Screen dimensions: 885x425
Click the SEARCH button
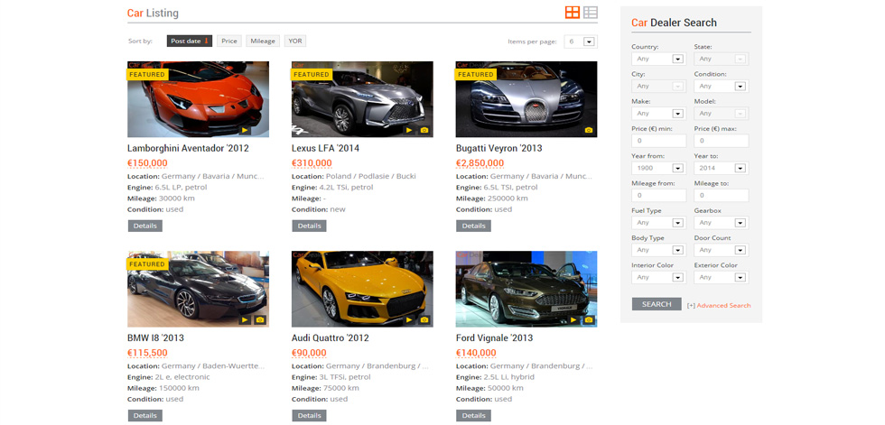click(x=657, y=304)
